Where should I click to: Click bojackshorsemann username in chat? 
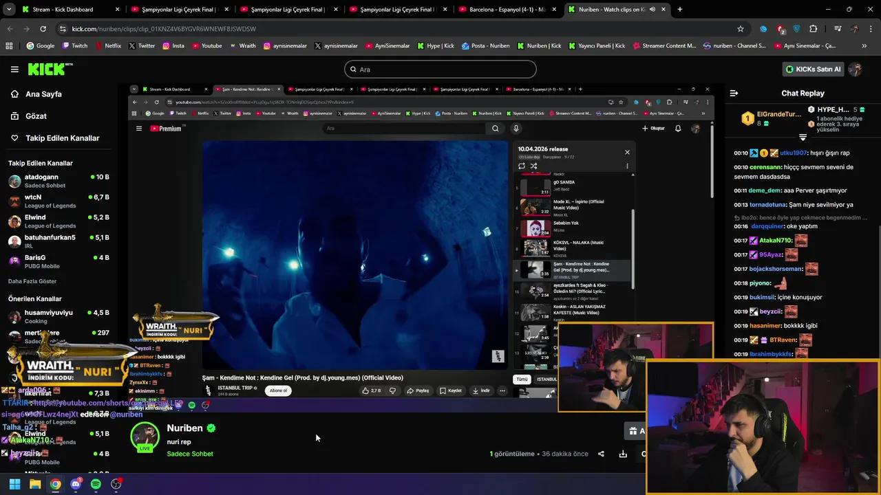(775, 269)
